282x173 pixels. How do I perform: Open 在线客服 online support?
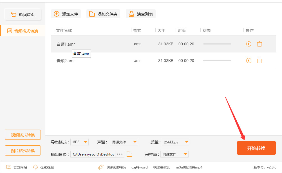[x=47, y=167]
